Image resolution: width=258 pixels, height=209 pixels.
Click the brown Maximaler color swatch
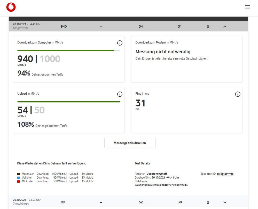tap(19, 174)
